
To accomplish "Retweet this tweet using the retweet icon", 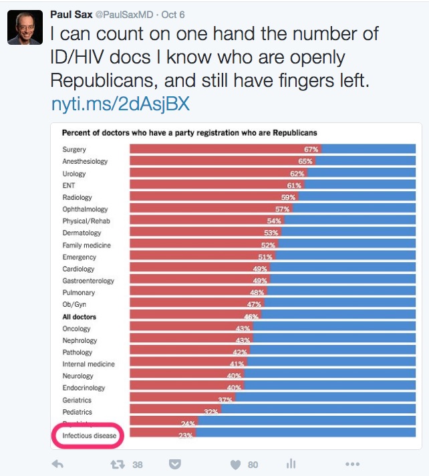I will pos(116,463).
